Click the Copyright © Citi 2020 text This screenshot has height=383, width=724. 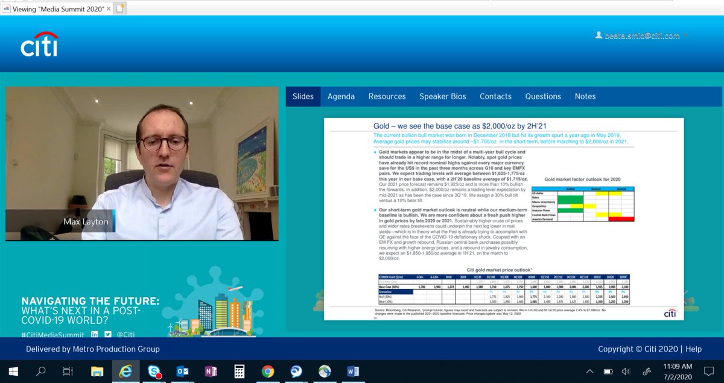click(638, 349)
